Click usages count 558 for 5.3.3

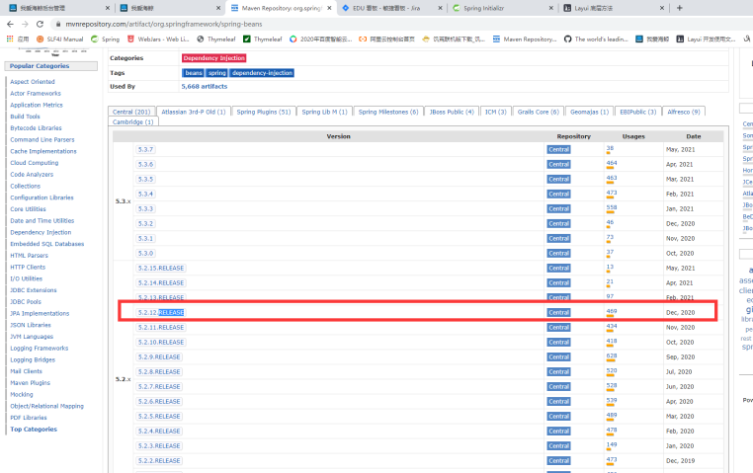tap(611, 207)
